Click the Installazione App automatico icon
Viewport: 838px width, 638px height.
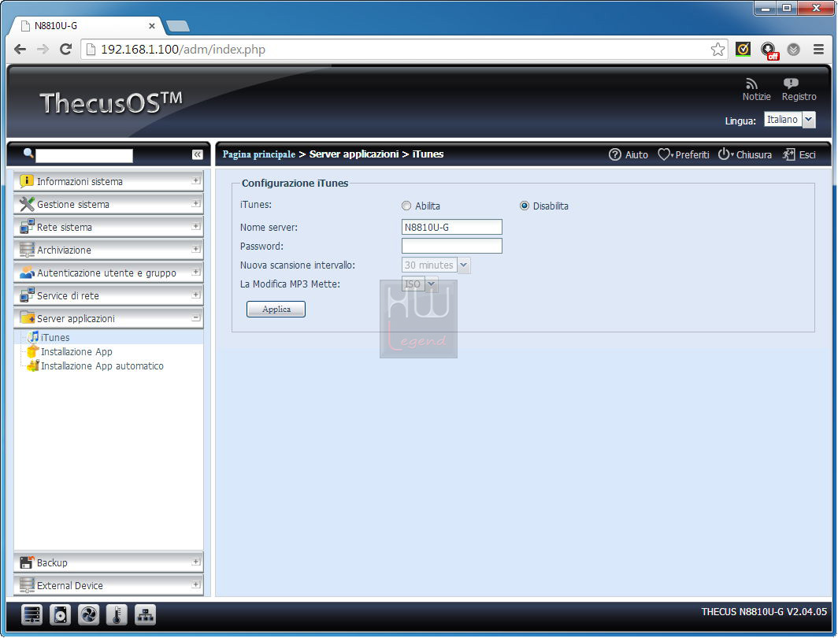click(x=33, y=366)
